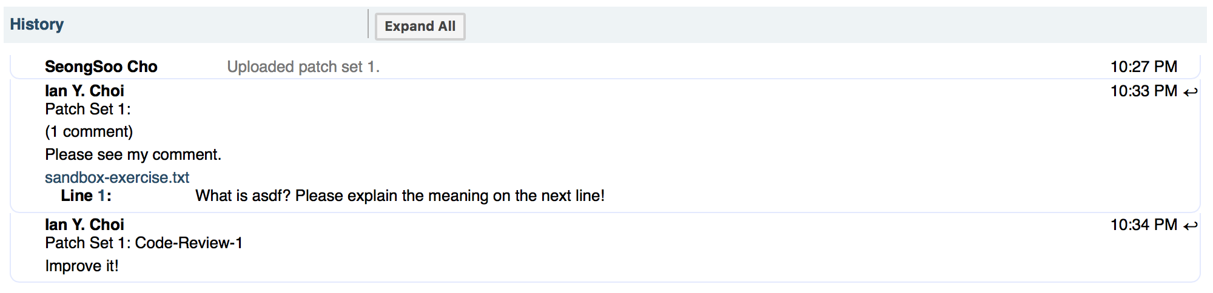Expand SeongSoo Cho's collapsed message
1213x293 pixels.
(x=101, y=67)
